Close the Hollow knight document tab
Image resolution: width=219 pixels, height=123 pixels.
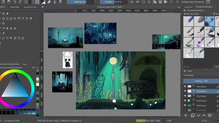pyautogui.click(x=179, y=7)
